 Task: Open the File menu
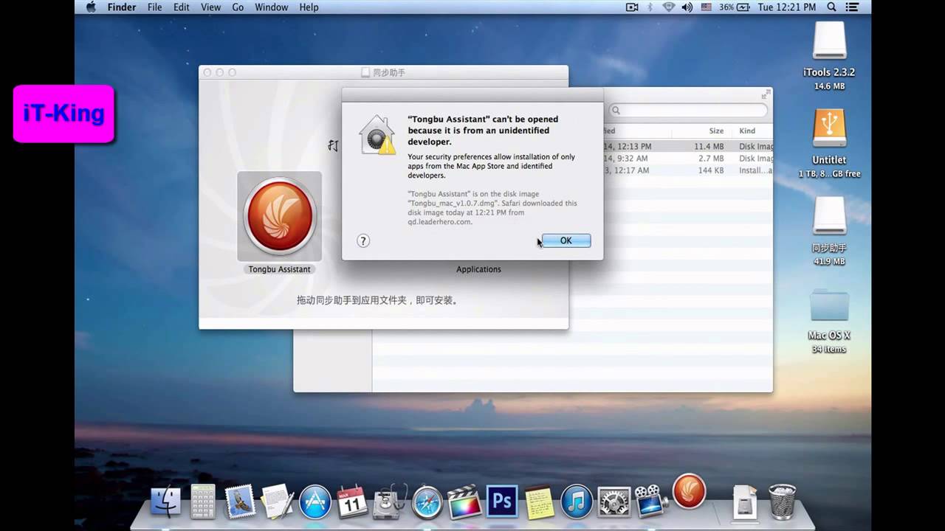(154, 7)
